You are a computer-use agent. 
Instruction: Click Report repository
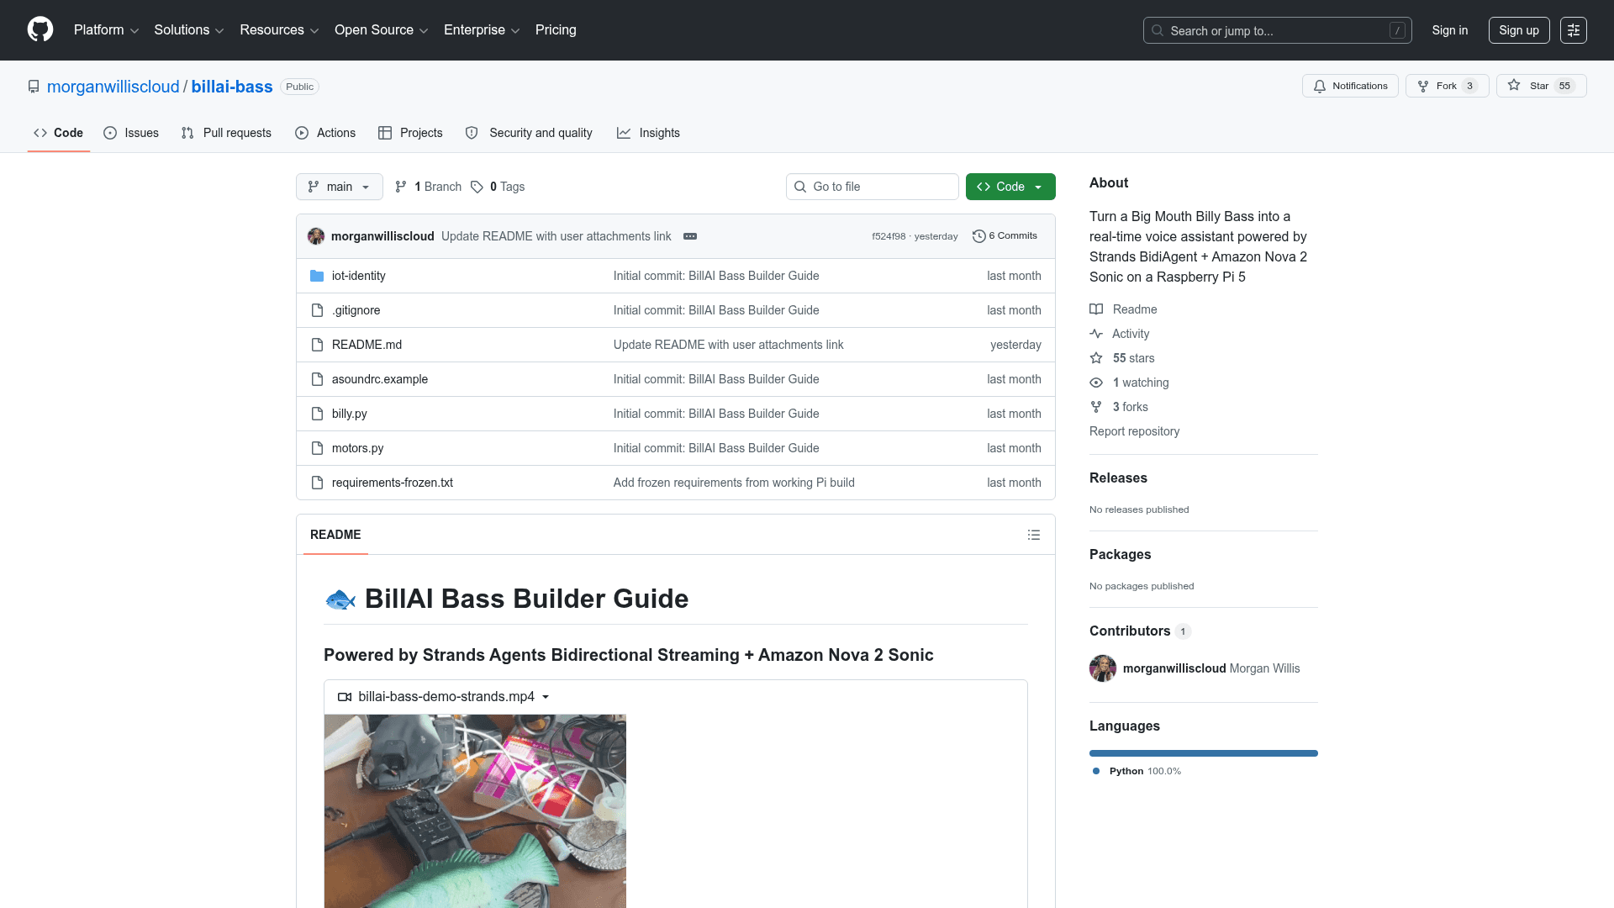1134,431
